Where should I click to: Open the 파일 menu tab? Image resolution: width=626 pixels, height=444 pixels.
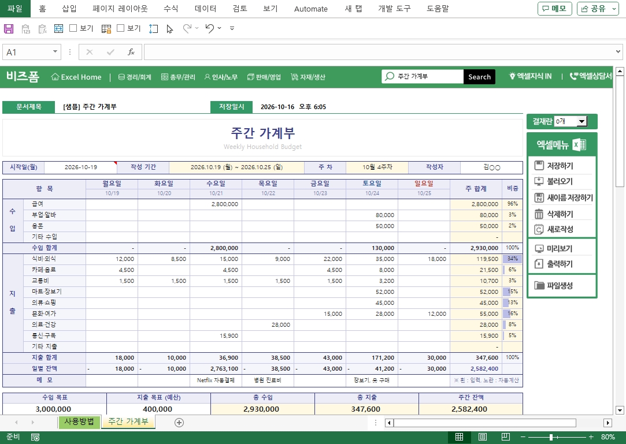click(15, 9)
